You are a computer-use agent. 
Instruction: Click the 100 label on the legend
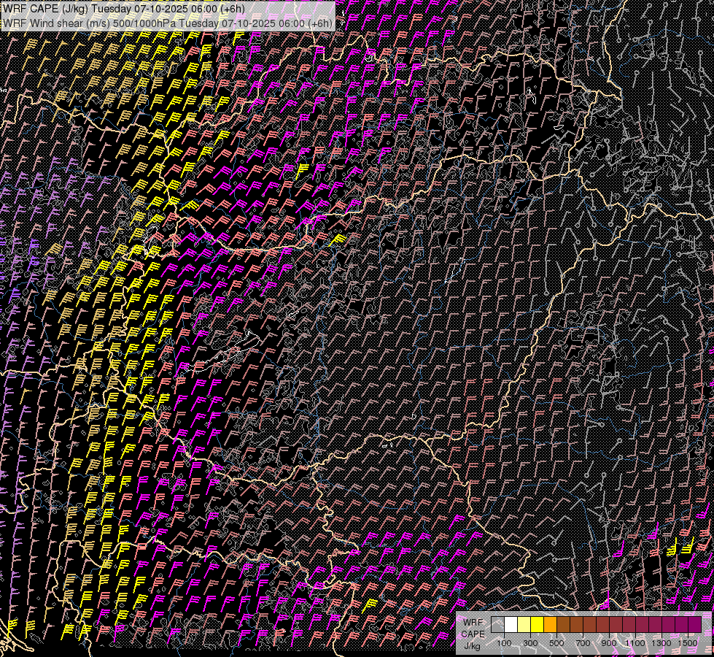coord(504,642)
